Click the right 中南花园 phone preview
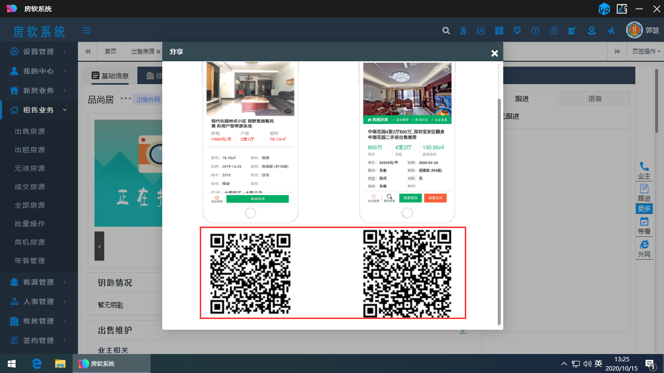This screenshot has height=373, width=664. point(407,142)
